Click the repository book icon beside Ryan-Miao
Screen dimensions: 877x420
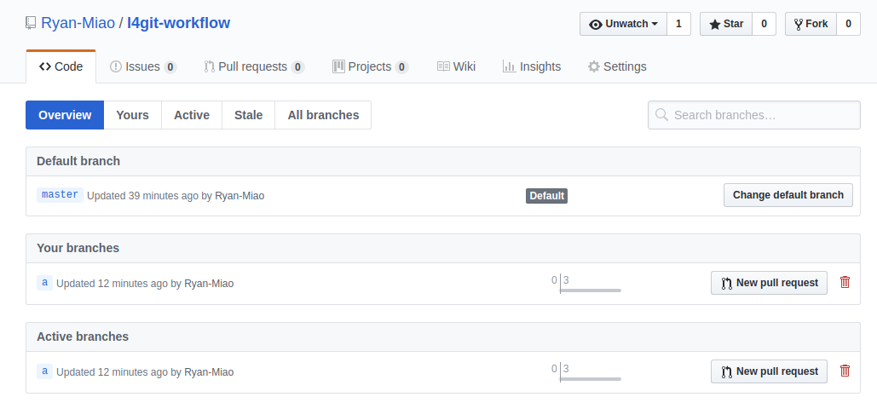[x=31, y=24]
